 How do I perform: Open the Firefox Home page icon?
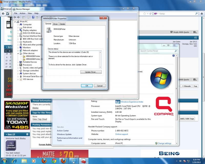(x=202, y=14)
